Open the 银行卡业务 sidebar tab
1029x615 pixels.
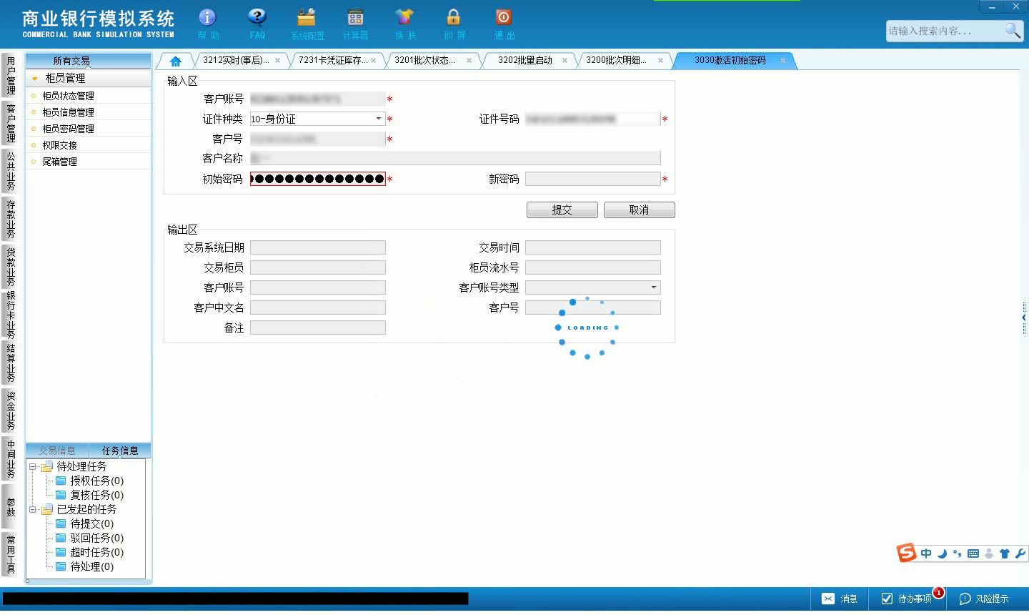click(11, 315)
